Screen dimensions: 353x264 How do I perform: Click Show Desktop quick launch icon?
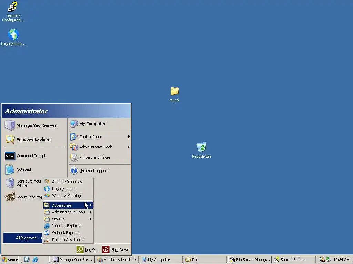pyautogui.click(x=27, y=260)
